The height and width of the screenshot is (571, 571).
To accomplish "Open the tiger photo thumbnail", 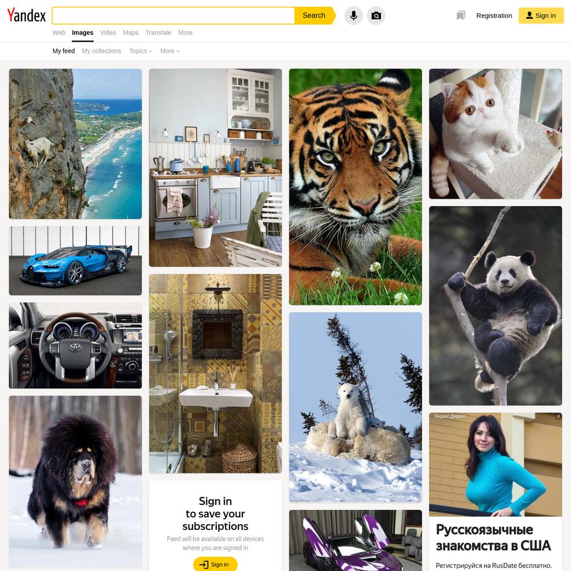I will pos(355,187).
